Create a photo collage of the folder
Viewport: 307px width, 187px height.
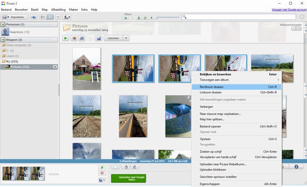point(74,38)
